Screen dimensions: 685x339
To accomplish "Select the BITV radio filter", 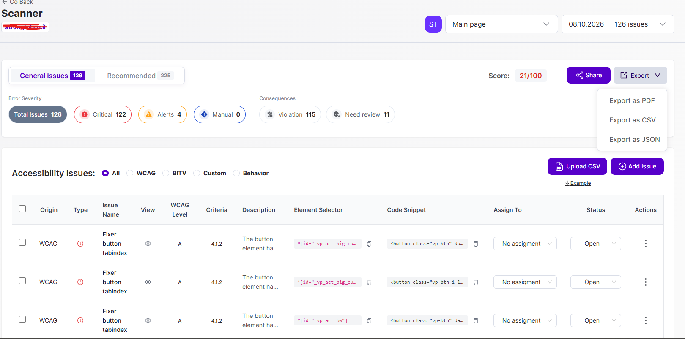I will (x=166, y=173).
